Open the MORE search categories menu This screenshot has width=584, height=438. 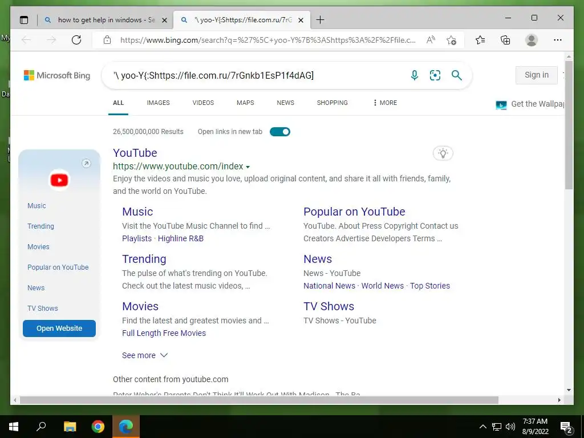(385, 103)
